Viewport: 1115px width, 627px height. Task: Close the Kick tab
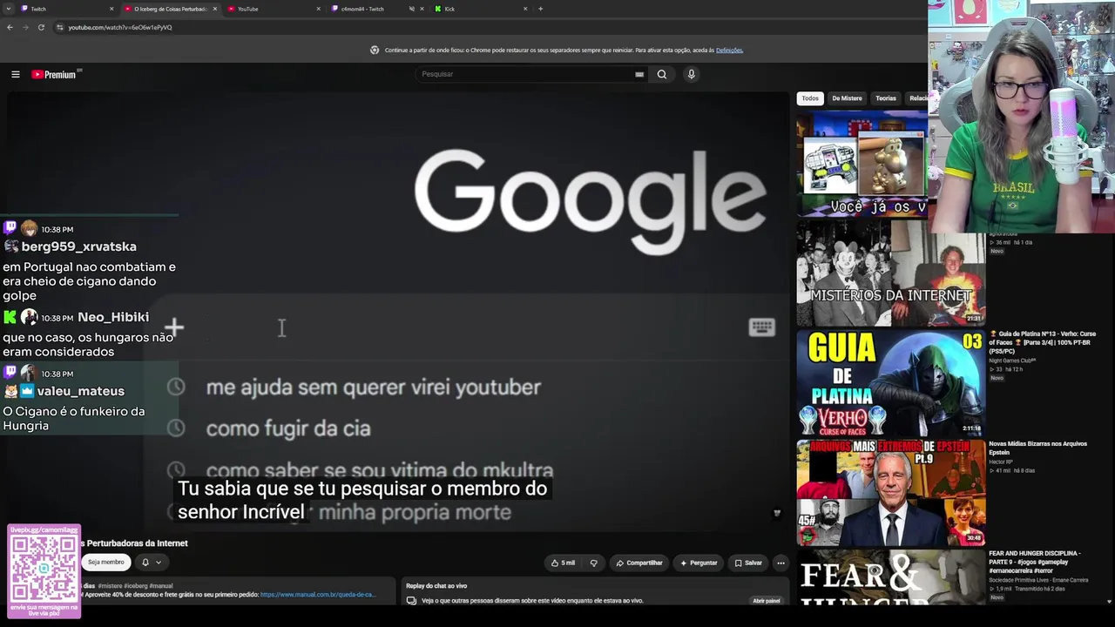click(x=525, y=9)
